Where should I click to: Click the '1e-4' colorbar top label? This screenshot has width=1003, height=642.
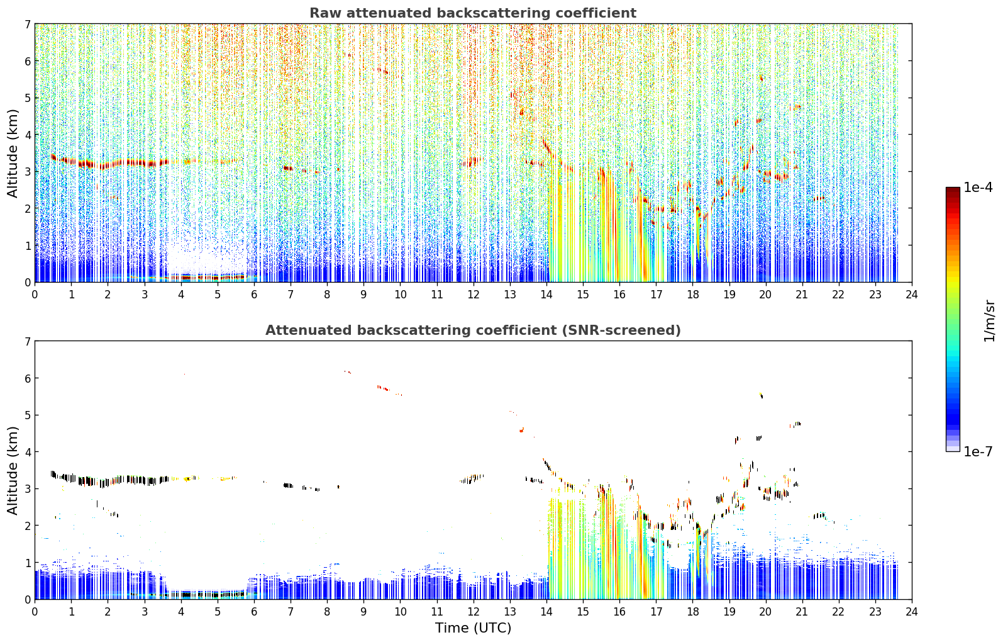click(x=978, y=188)
